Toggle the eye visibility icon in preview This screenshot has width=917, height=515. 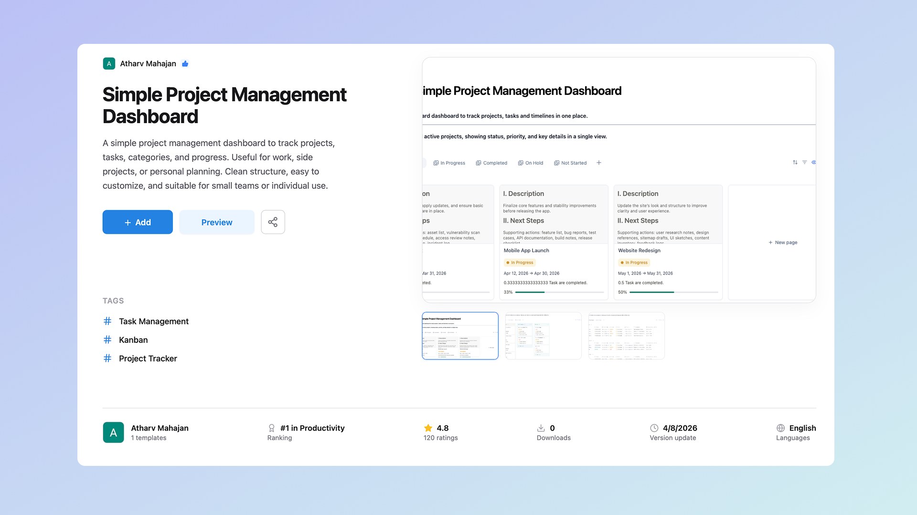(x=813, y=163)
